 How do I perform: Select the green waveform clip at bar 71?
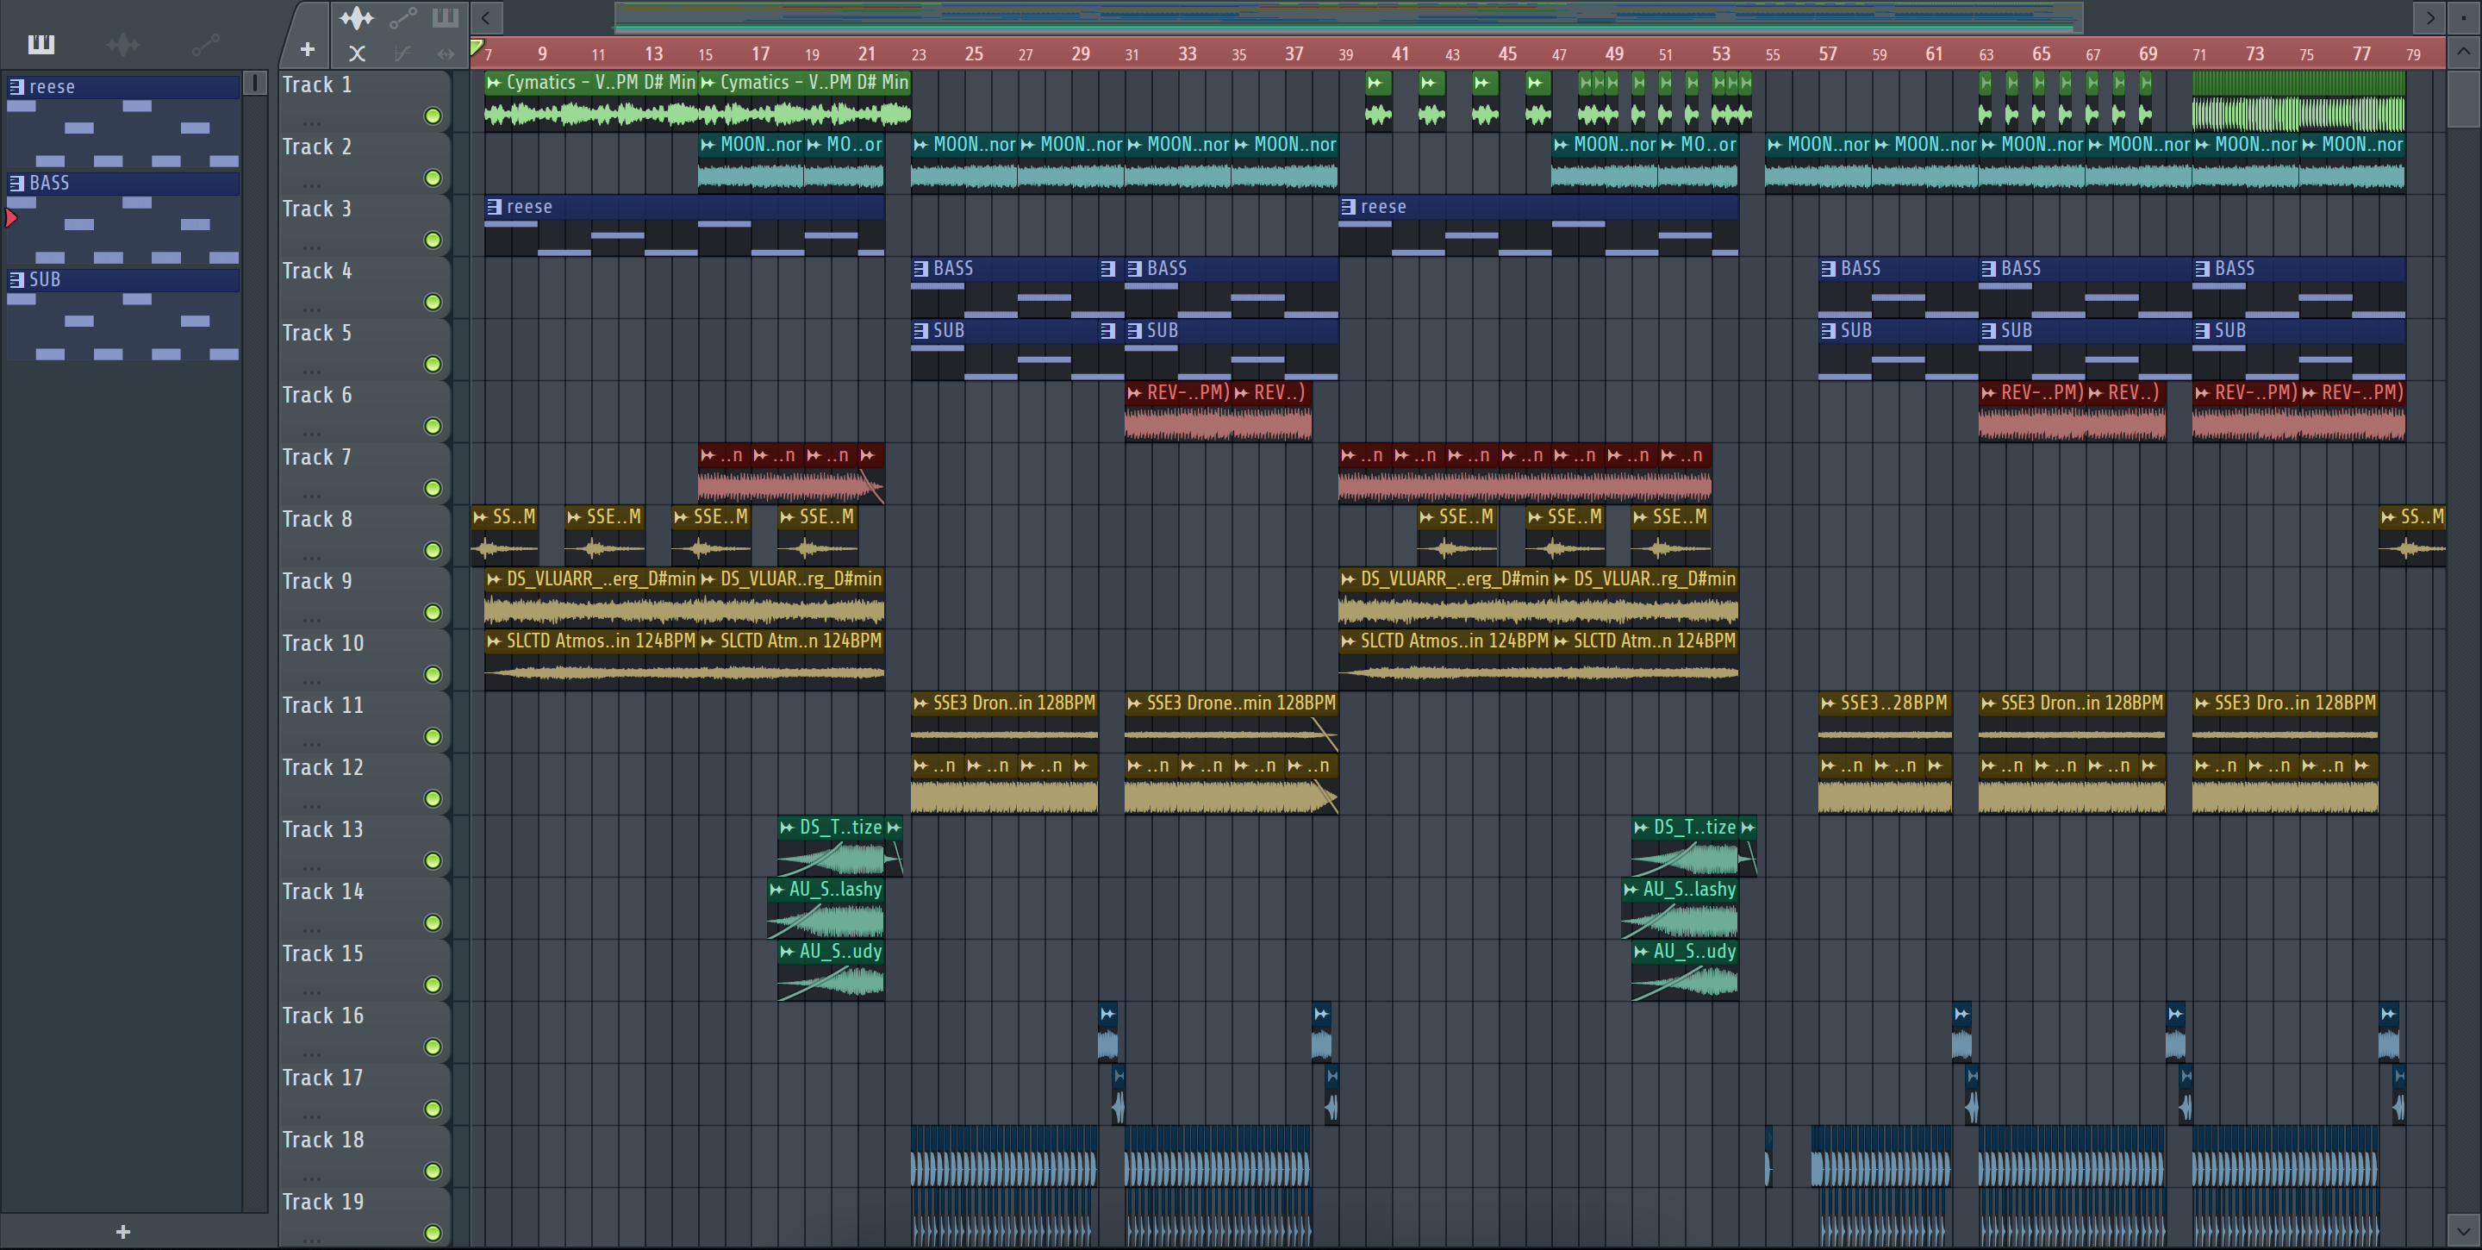tap(2298, 101)
